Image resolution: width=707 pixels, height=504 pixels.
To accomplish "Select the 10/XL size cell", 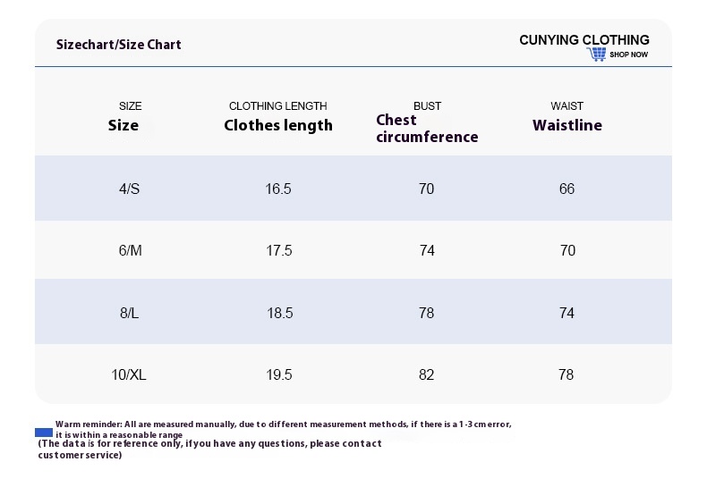I will [x=129, y=374].
